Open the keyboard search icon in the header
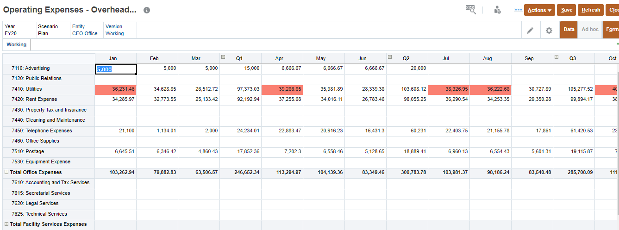The width and height of the screenshot is (619, 230). (470, 10)
